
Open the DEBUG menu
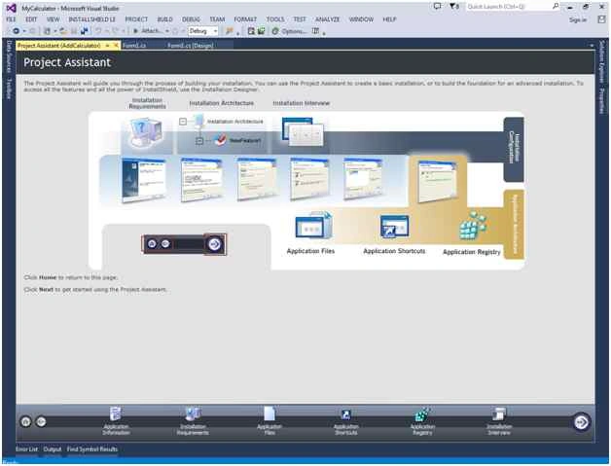pos(191,19)
